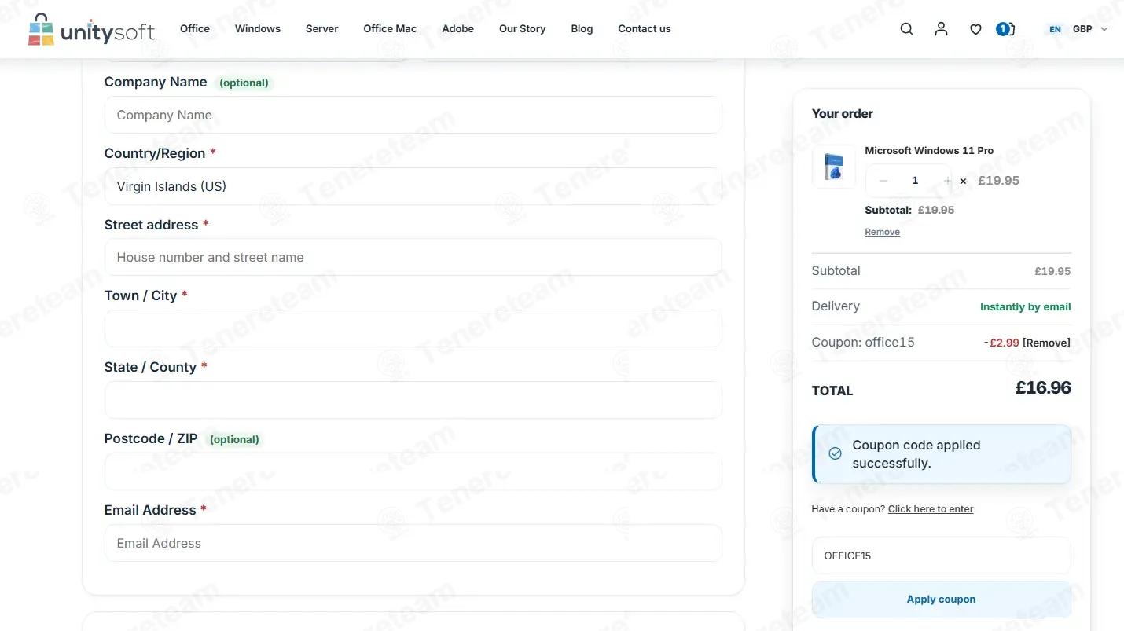Screen dimensions: 1124x631
Task: Remove Windows 11 Pro from order
Action: click(882, 232)
